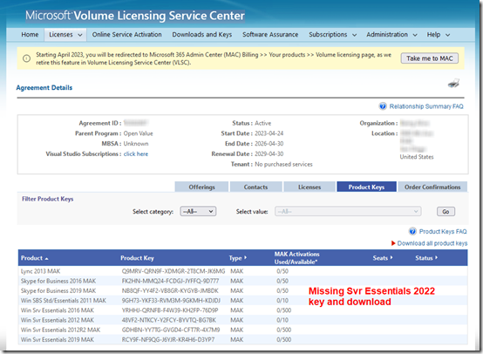Viewport: 483px width, 354px height.
Task: Select Win SBS Std/Essentials 2011 MAK row
Action: 242,301
